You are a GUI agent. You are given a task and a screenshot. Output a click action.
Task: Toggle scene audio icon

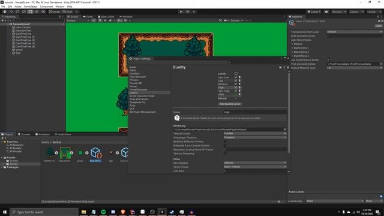[105, 20]
